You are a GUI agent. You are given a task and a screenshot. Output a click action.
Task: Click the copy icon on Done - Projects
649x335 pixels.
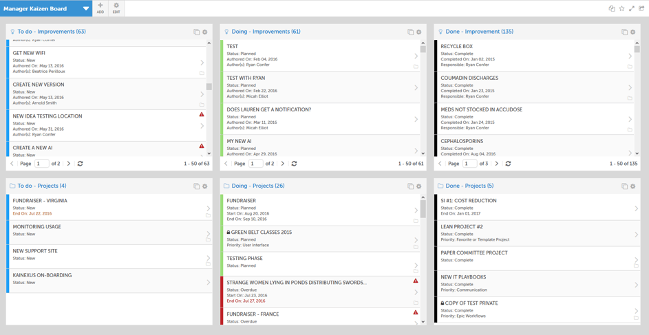point(625,186)
